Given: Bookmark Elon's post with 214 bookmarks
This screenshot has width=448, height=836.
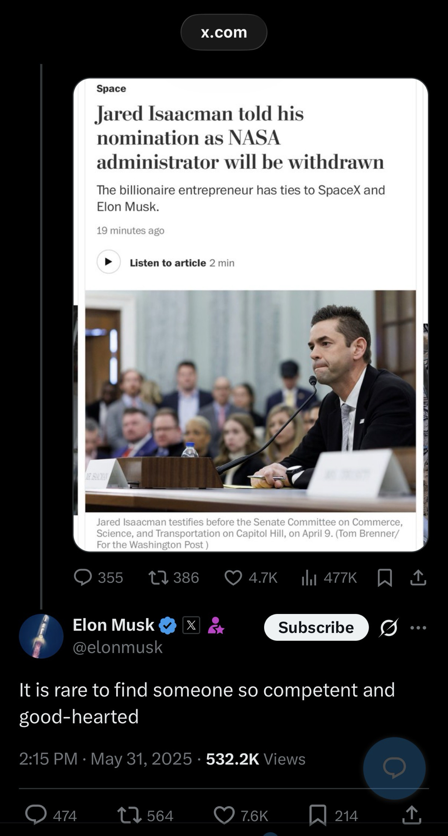Looking at the screenshot, I should [x=318, y=815].
